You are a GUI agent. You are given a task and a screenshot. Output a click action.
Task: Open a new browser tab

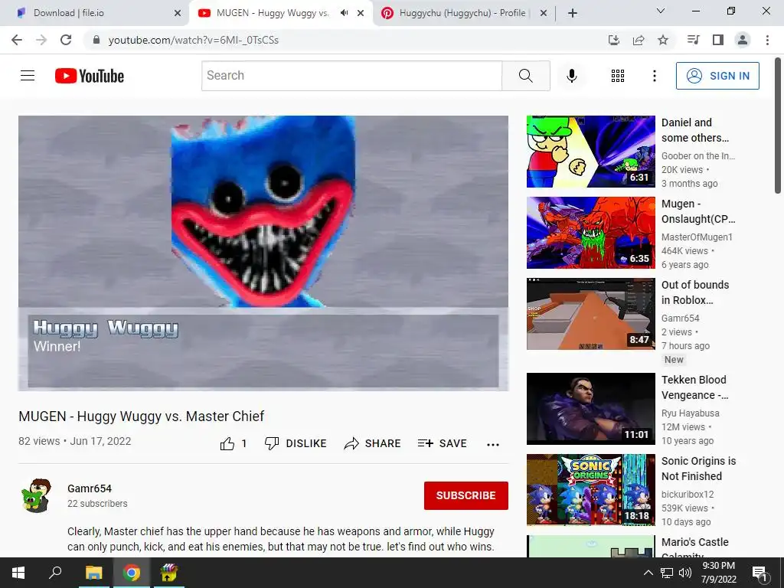coord(573,13)
